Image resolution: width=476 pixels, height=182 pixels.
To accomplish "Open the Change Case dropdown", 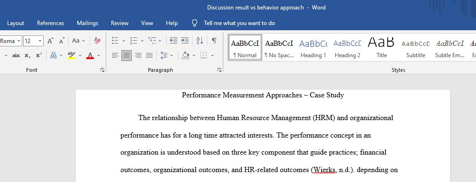I will 78,41.
